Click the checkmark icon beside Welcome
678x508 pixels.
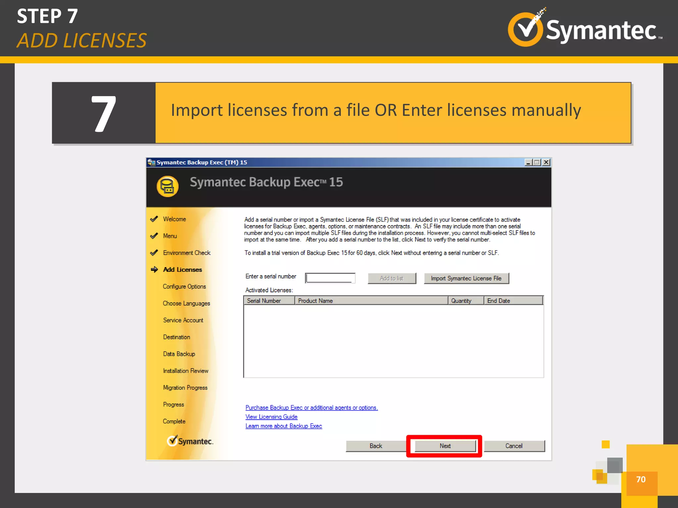154,219
